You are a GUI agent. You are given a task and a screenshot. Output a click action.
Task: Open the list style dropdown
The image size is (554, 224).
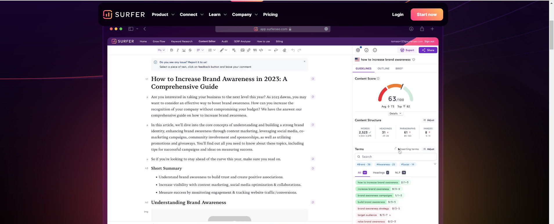point(212,50)
